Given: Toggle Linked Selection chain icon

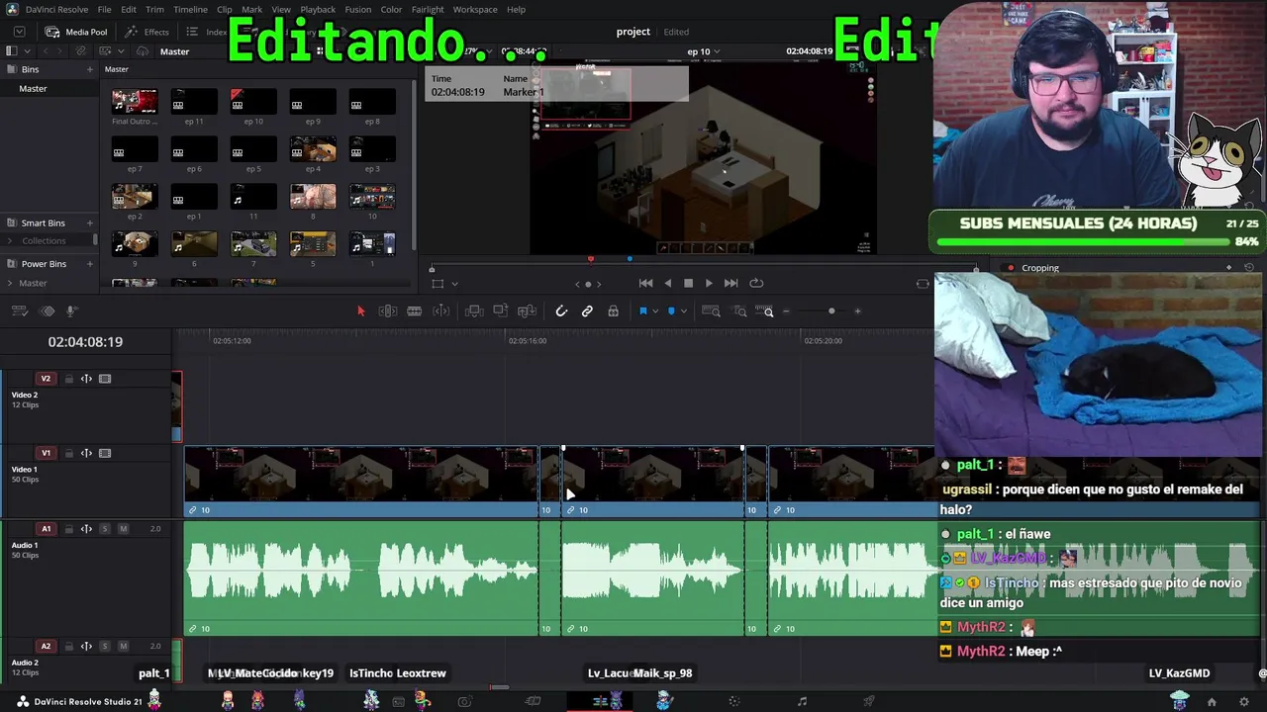Looking at the screenshot, I should coord(587,311).
